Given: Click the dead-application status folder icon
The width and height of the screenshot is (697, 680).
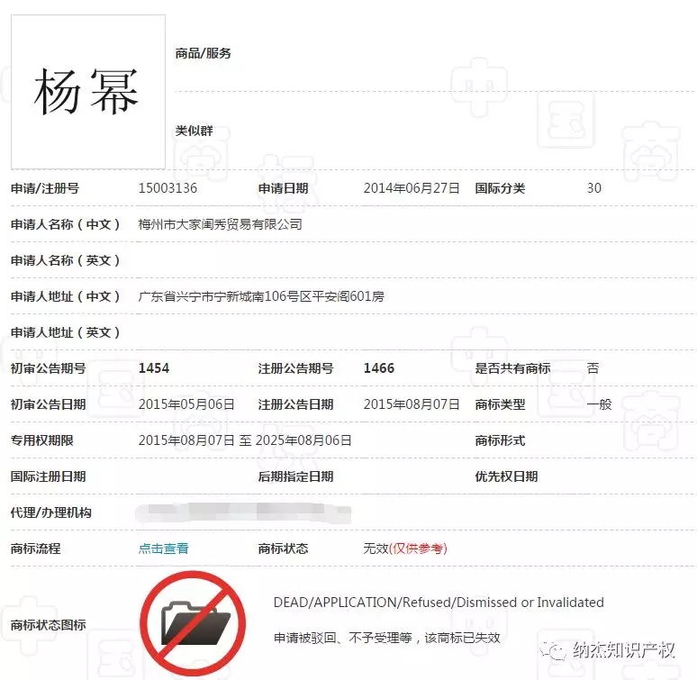Looking at the screenshot, I should tap(193, 623).
